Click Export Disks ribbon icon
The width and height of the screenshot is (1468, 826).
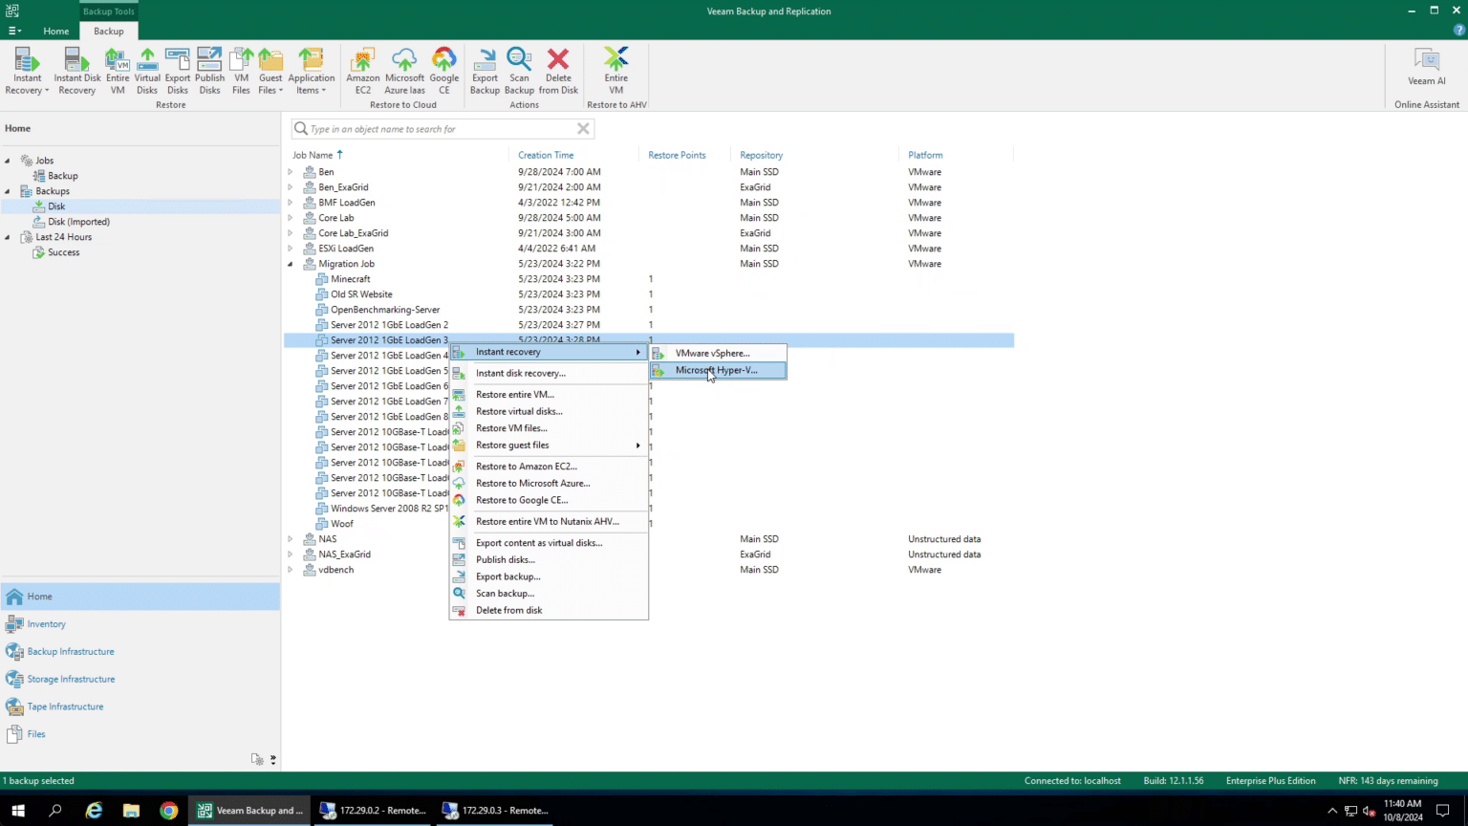coord(178,71)
